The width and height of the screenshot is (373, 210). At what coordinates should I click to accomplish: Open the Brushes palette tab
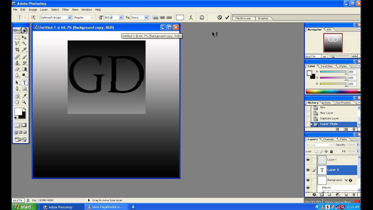click(x=263, y=18)
